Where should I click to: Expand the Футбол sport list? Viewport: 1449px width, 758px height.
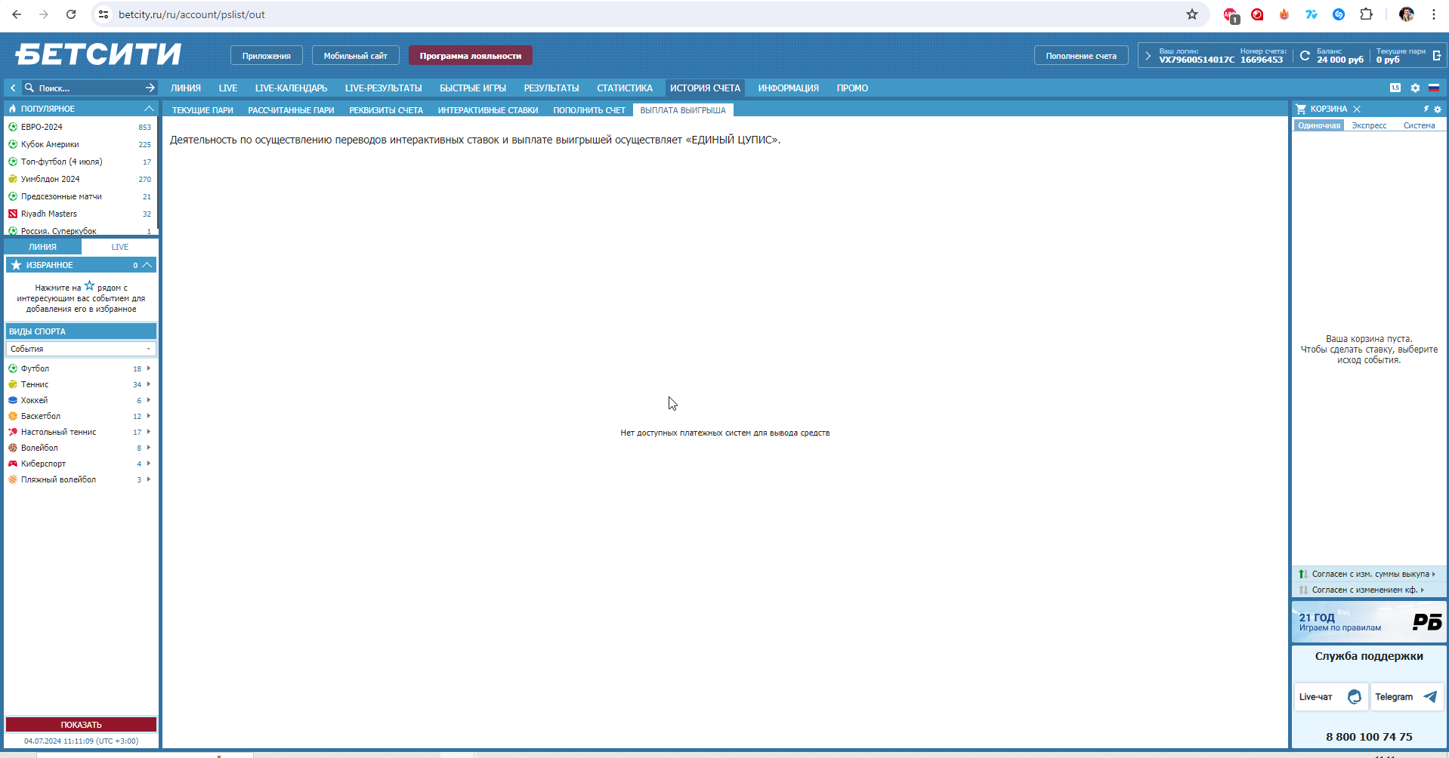149,368
